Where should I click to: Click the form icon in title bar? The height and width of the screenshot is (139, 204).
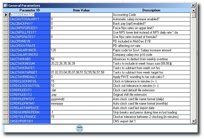[5, 6]
